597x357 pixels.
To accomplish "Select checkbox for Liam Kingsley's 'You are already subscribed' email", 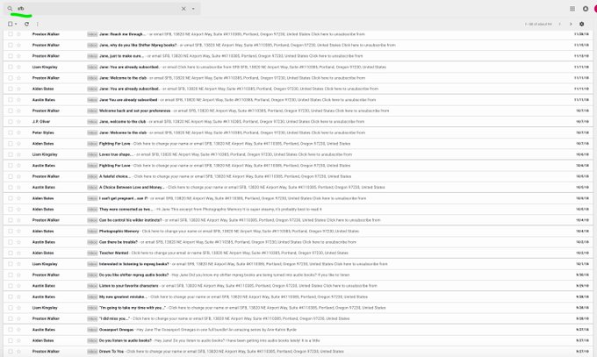I will point(11,67).
